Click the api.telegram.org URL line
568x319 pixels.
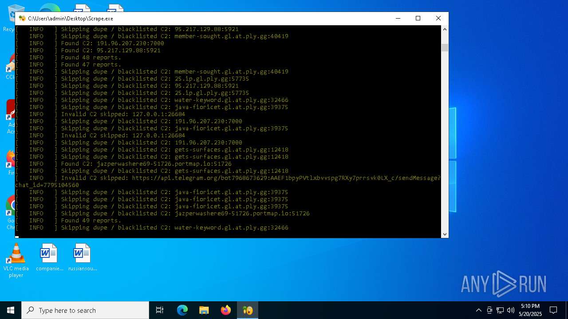pos(228,178)
